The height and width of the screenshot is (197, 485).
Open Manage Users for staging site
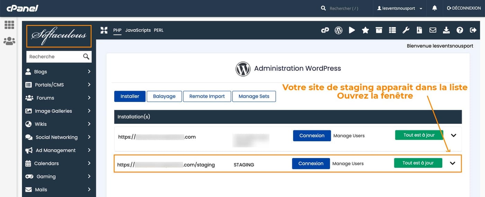click(348, 163)
